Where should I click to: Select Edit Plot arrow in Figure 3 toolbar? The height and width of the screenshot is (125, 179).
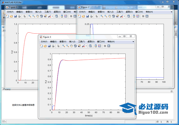click(58, 46)
